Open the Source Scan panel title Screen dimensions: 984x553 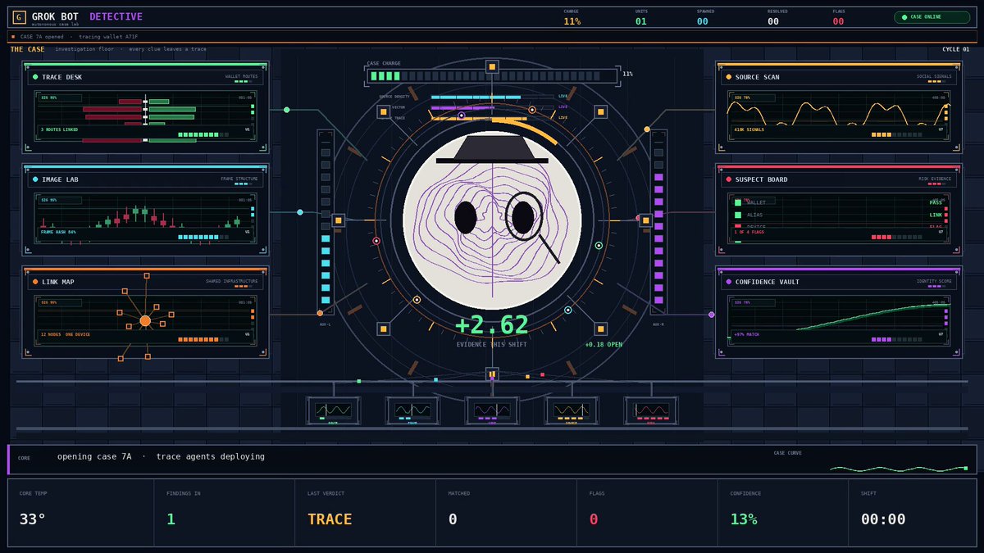(x=758, y=77)
